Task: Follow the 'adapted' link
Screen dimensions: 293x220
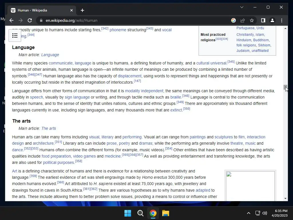Action: coord(203,190)
